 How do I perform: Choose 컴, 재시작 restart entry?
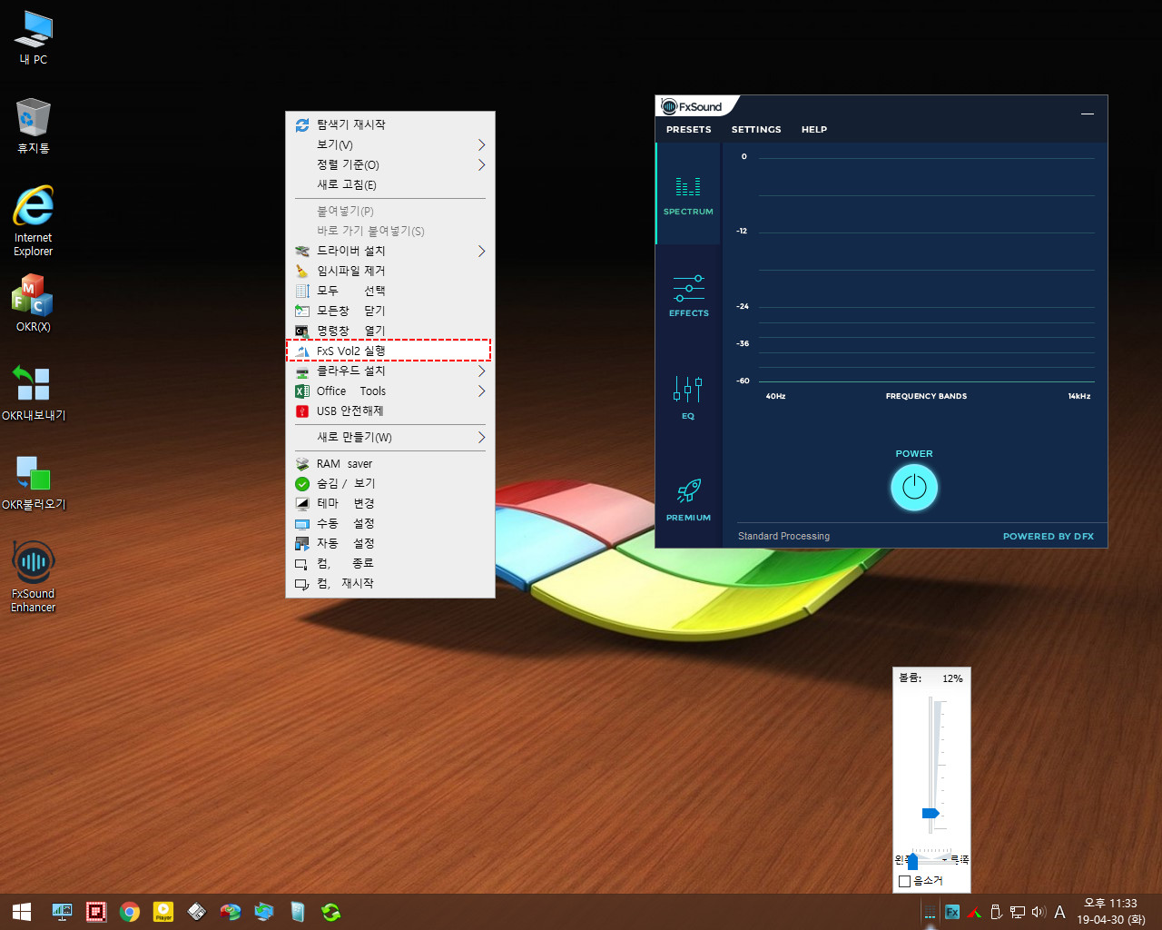coord(390,583)
